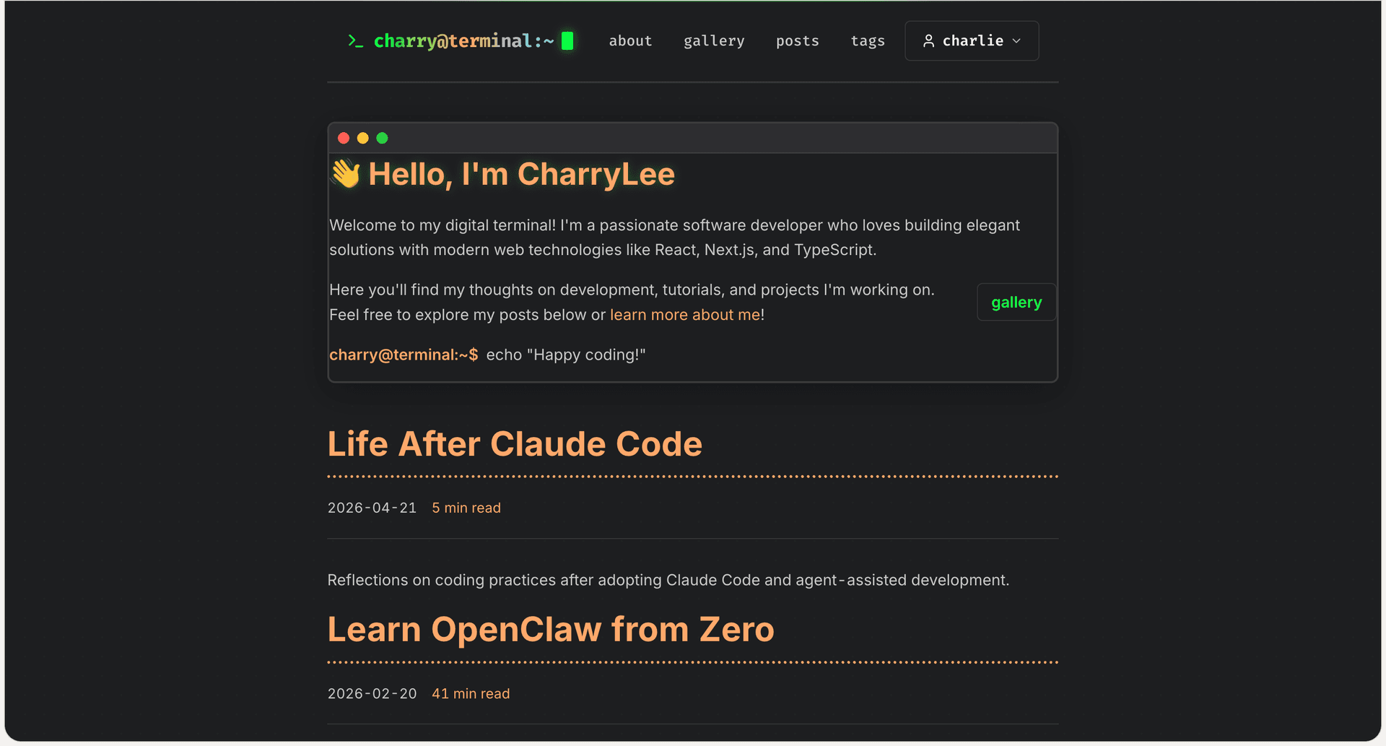Follow the learn more about me link
The width and height of the screenshot is (1386, 746).
click(685, 315)
